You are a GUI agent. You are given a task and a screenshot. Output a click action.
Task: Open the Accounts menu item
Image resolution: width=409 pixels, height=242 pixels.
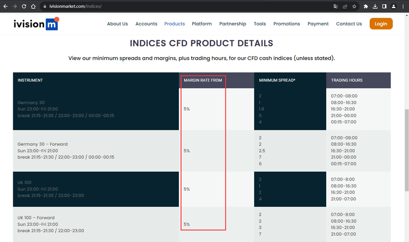tap(146, 23)
